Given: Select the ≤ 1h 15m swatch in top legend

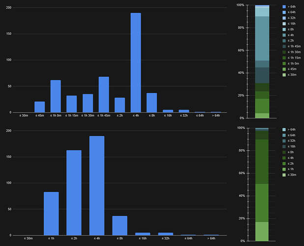Looking at the screenshot, I should click(284, 58).
